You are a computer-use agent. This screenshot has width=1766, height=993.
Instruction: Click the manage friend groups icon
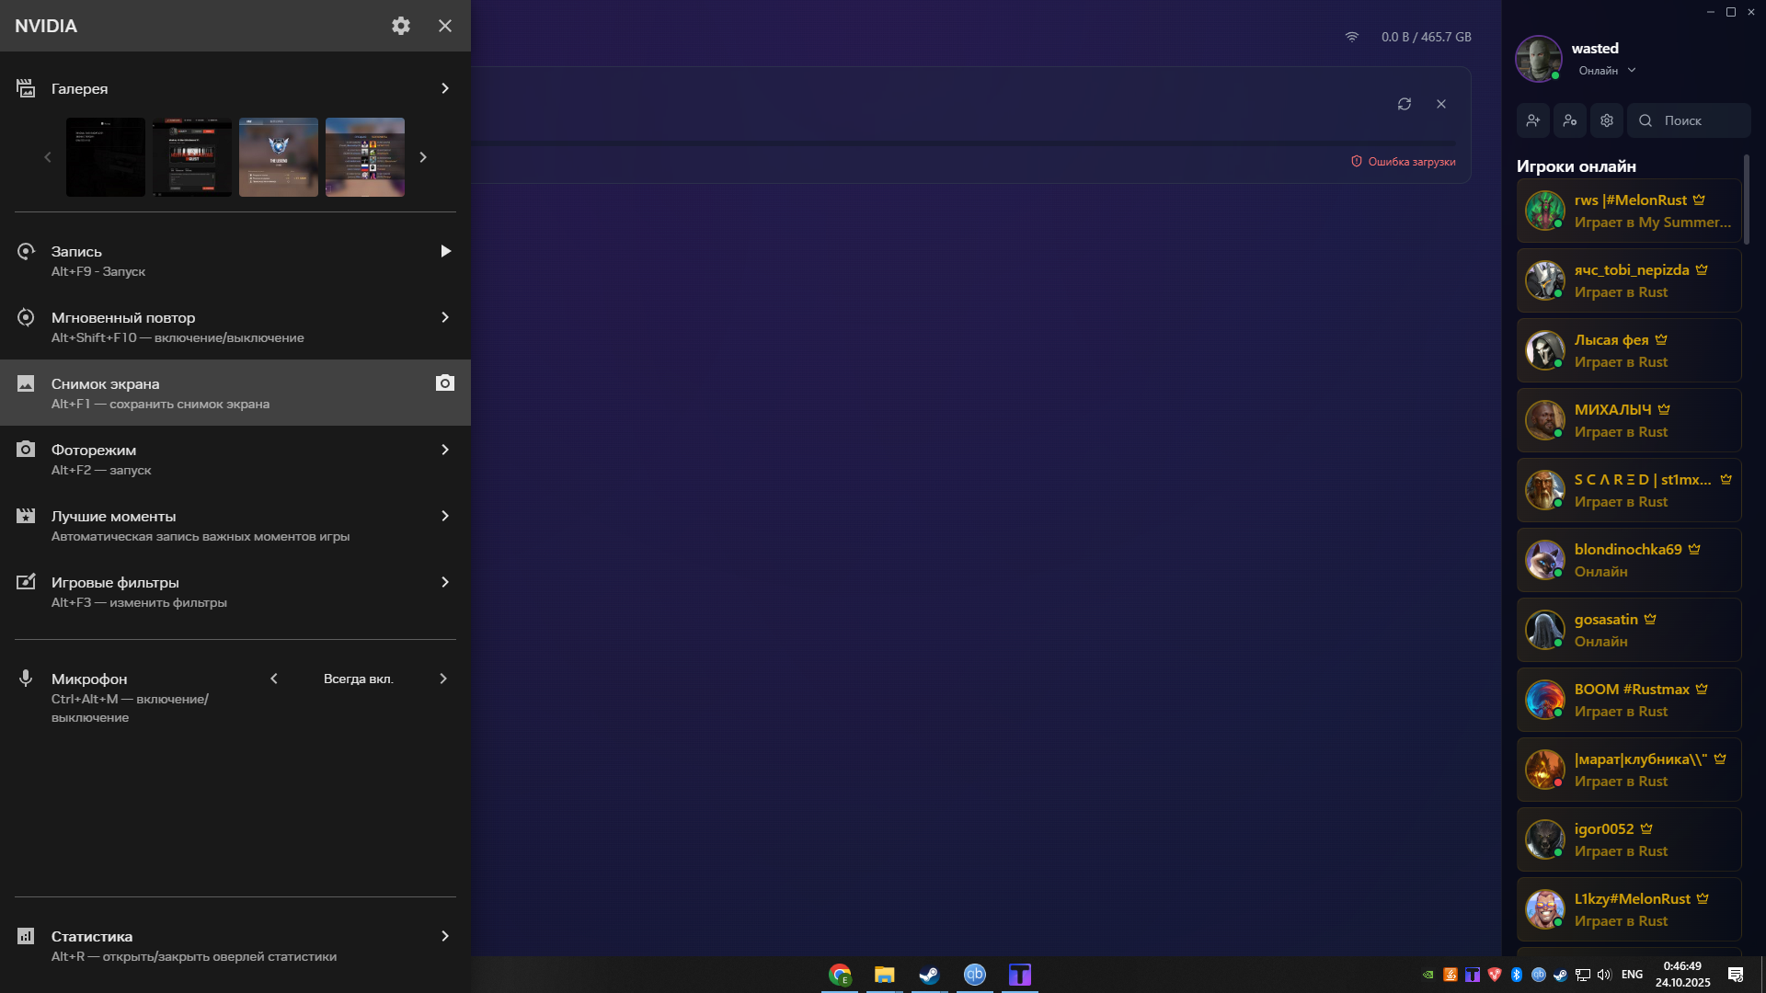(x=1570, y=120)
